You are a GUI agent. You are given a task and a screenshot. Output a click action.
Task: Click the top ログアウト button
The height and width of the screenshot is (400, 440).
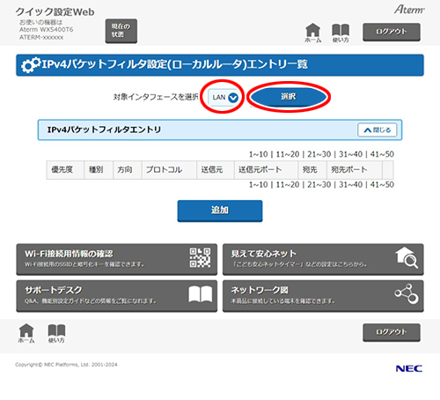(392, 32)
